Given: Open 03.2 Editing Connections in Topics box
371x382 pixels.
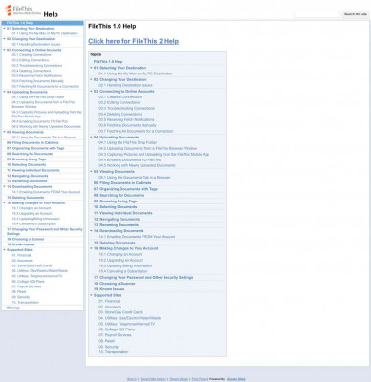Looking at the screenshot, I should (119, 102).
